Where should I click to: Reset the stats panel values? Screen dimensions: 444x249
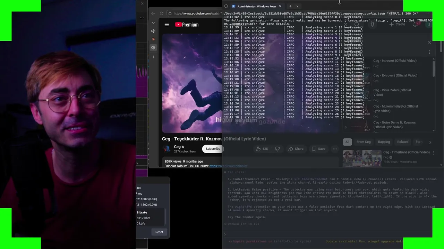coord(159,232)
